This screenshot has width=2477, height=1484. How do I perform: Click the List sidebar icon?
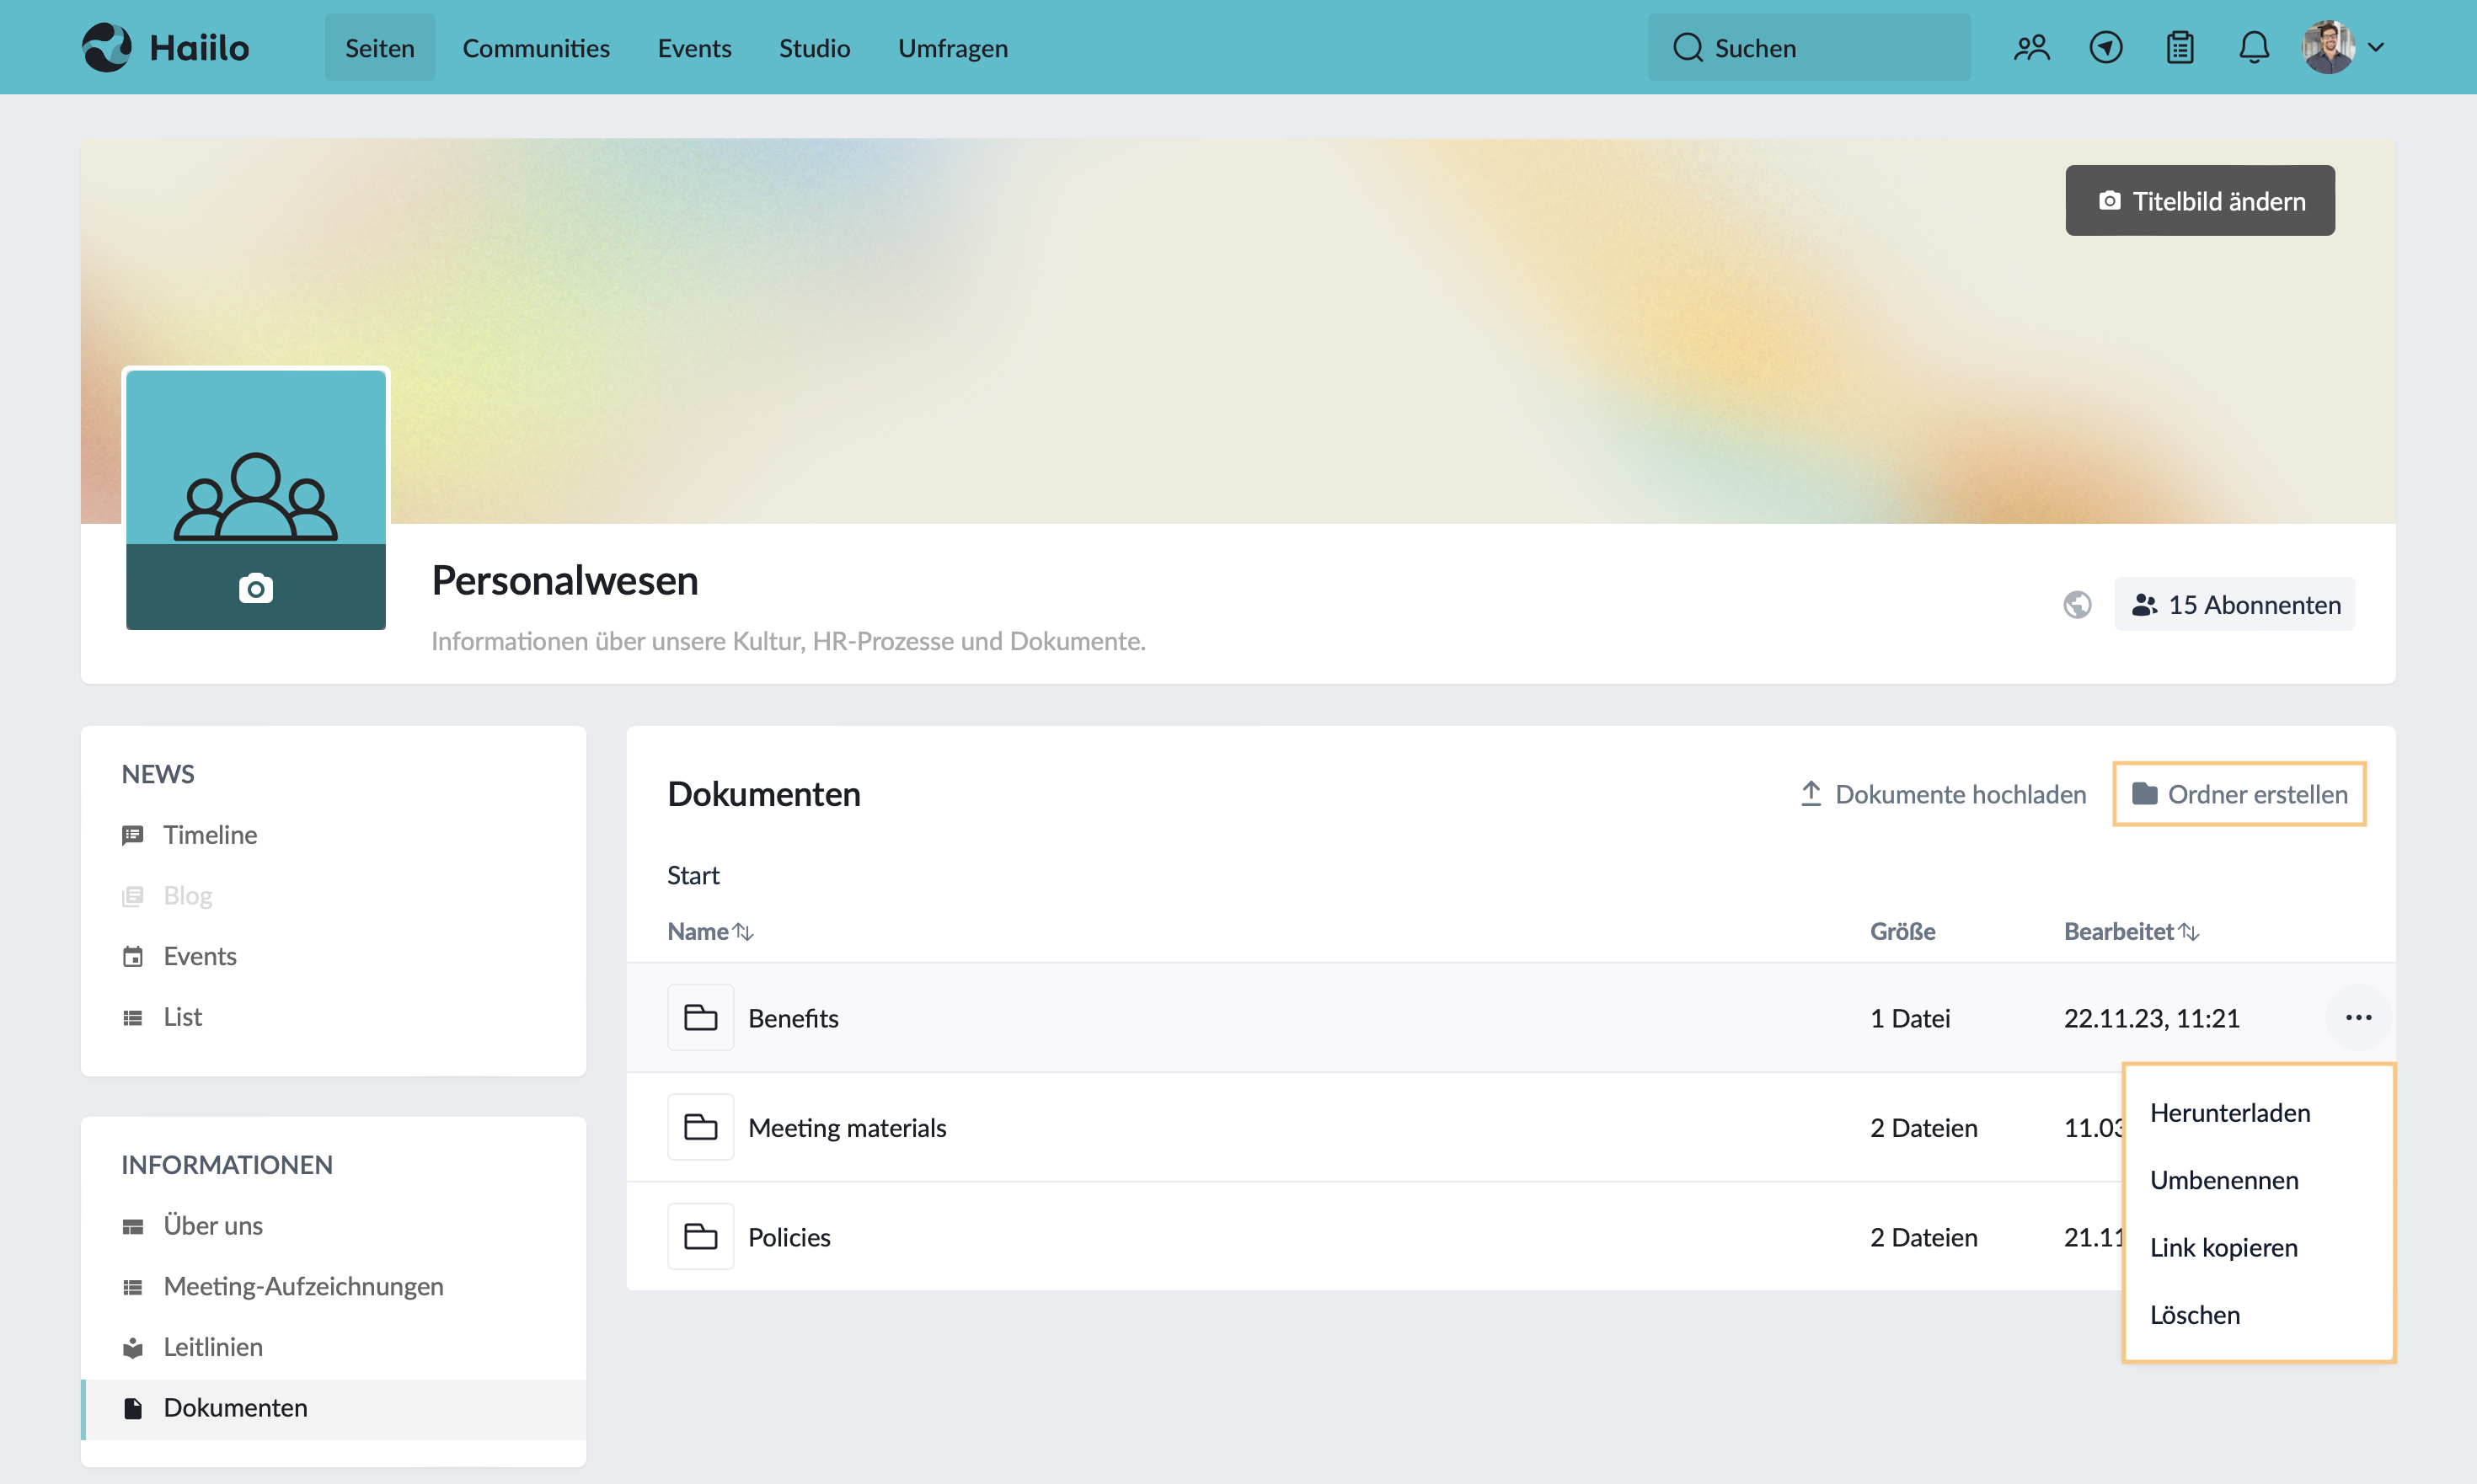pos(132,1018)
